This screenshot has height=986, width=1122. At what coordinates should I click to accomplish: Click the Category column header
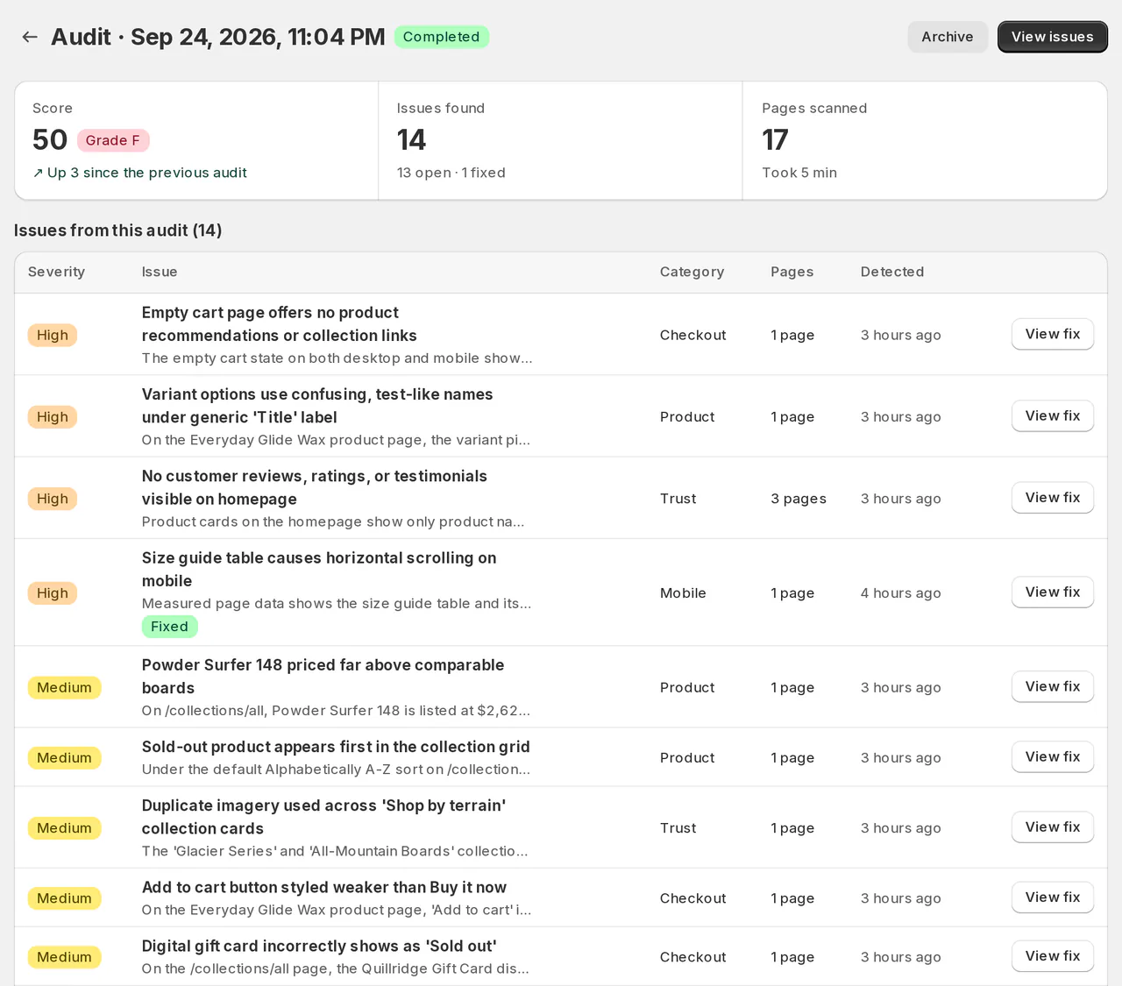coord(692,272)
